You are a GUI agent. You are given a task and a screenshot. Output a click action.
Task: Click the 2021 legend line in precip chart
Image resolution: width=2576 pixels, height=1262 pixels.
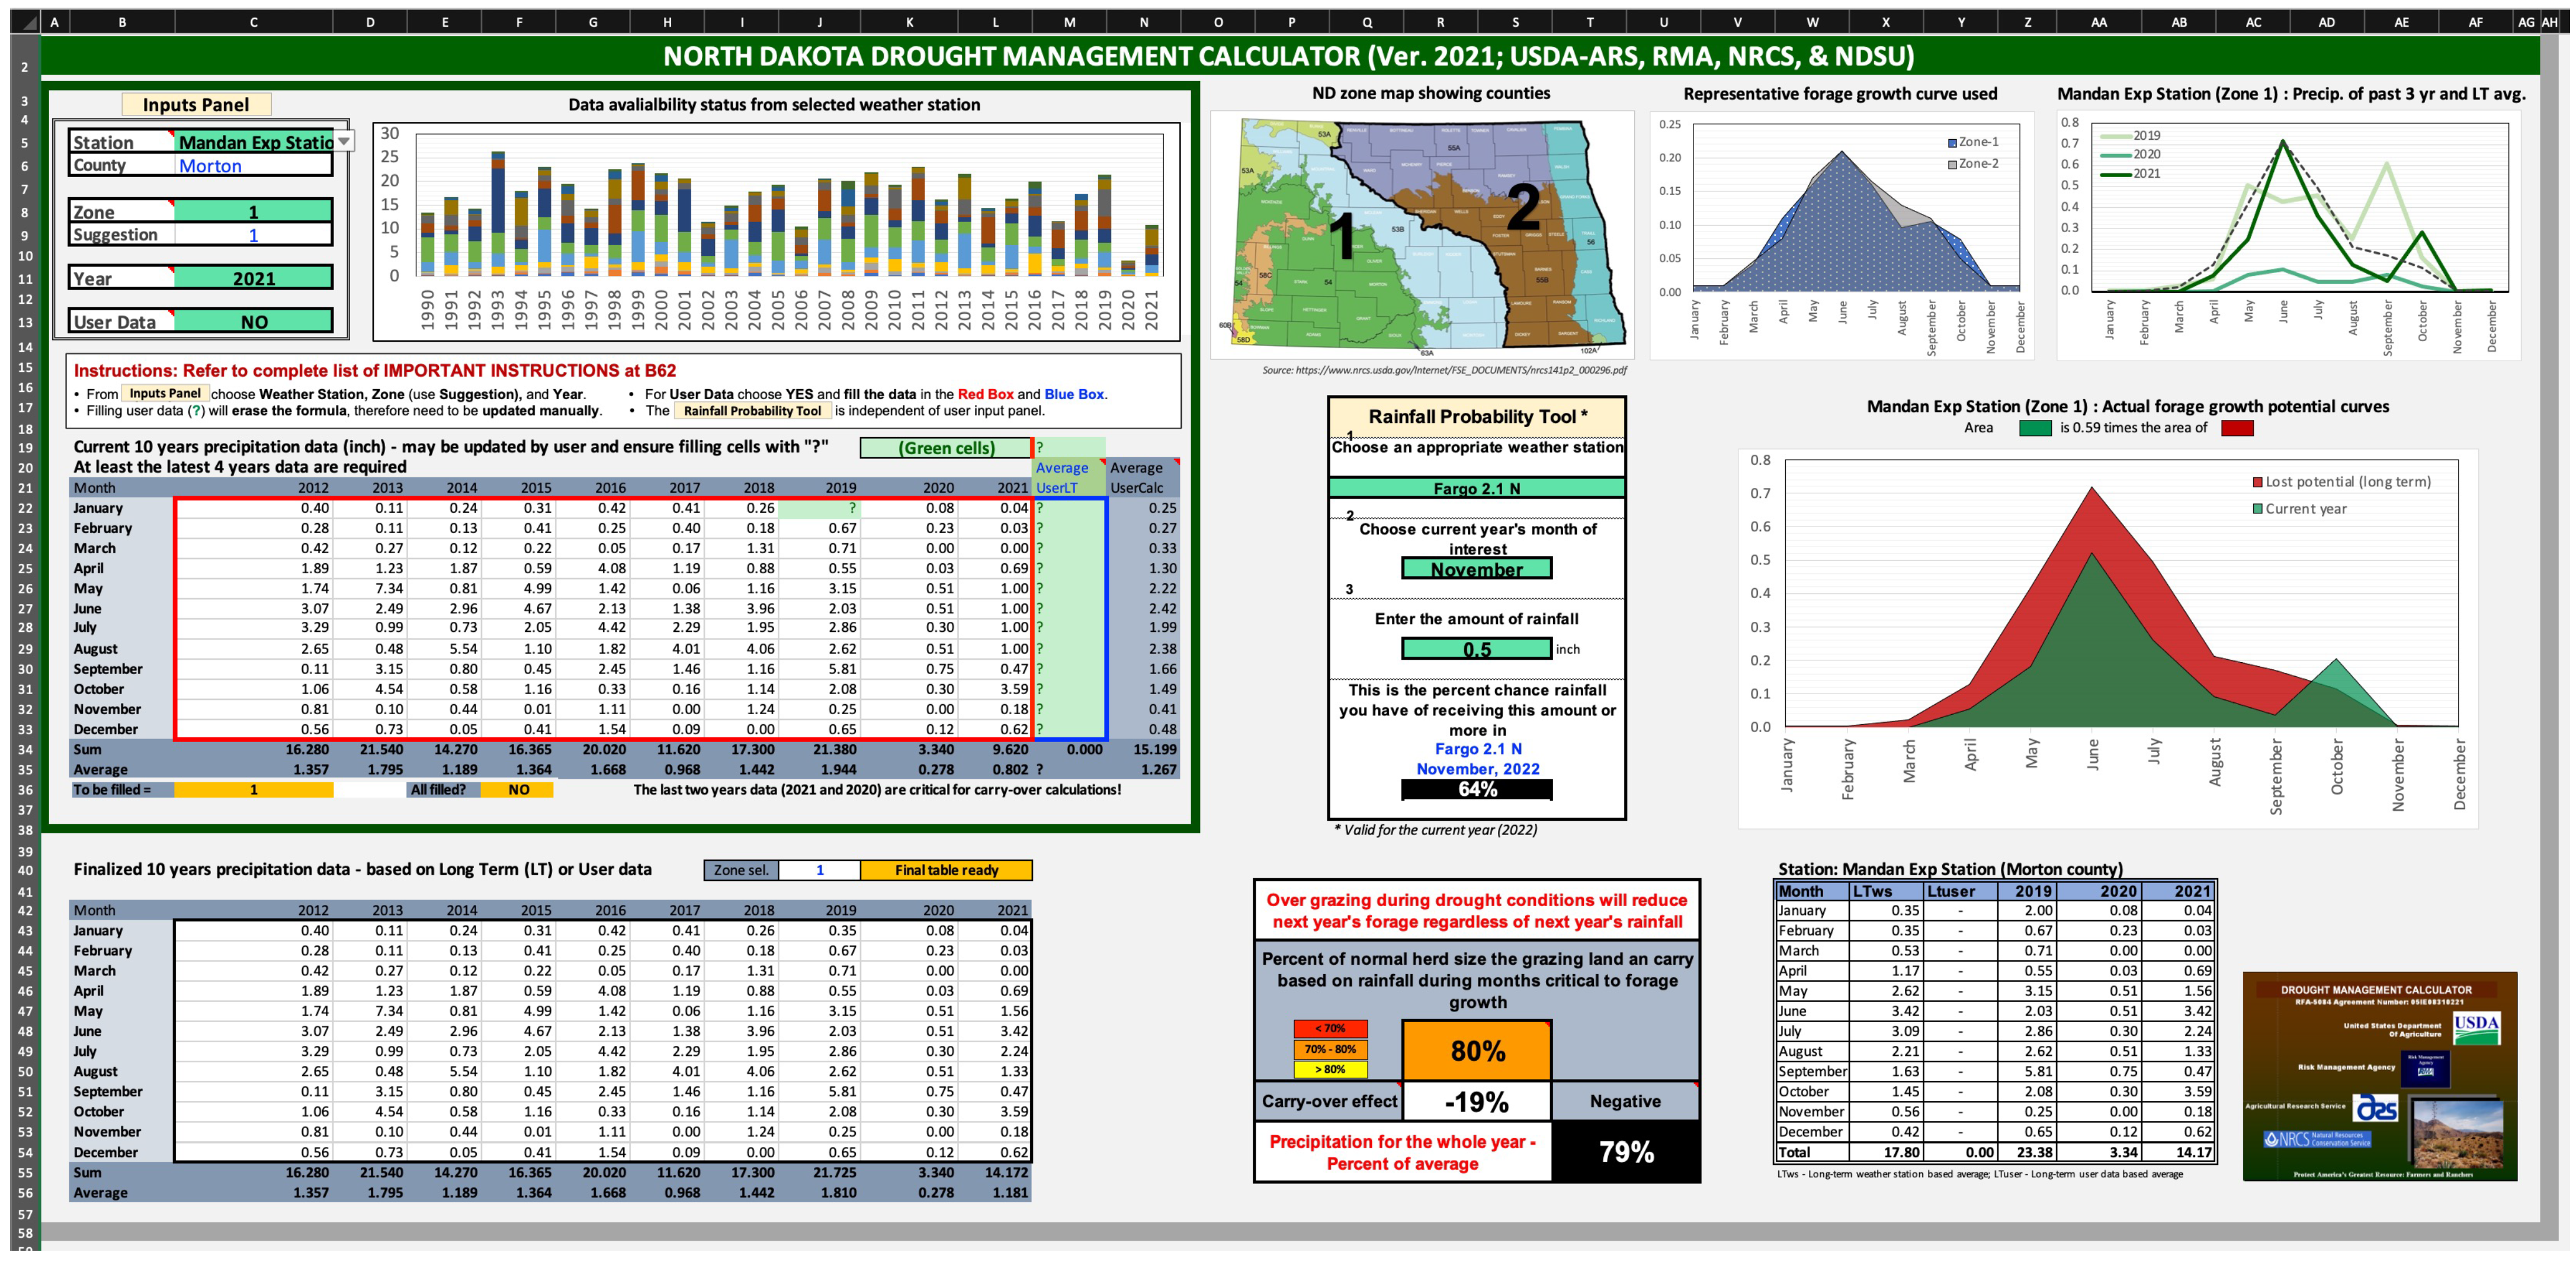point(2115,174)
